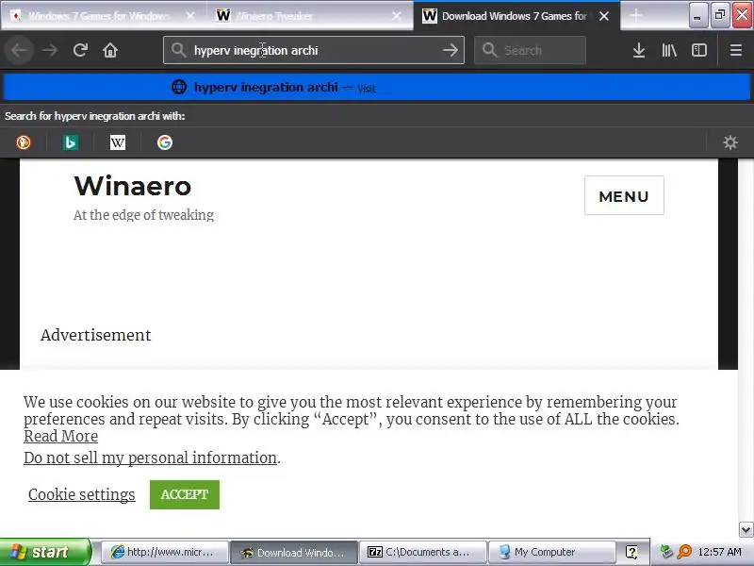This screenshot has width=754, height=566.
Task: Search with Wikipedia engine icon
Action: [118, 142]
